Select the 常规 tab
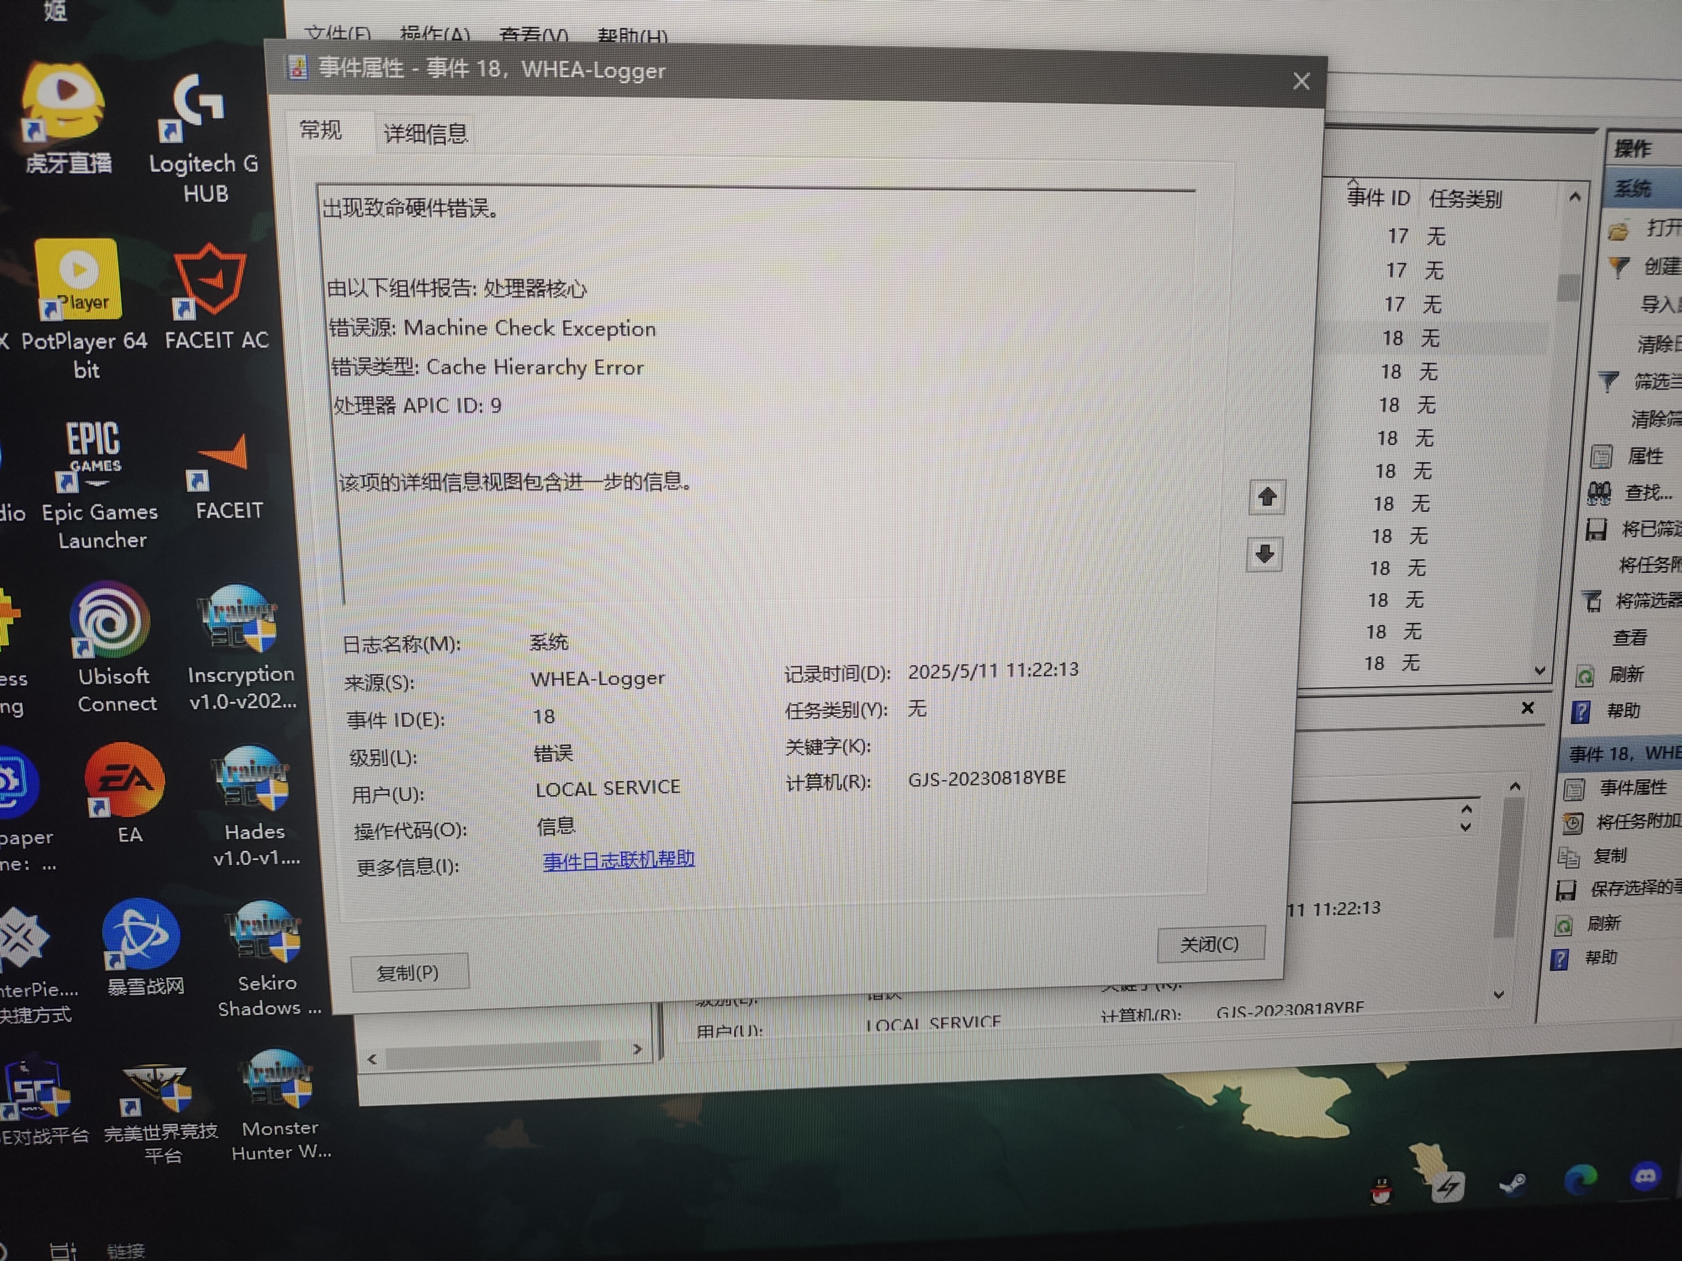This screenshot has height=1261, width=1682. (x=320, y=130)
